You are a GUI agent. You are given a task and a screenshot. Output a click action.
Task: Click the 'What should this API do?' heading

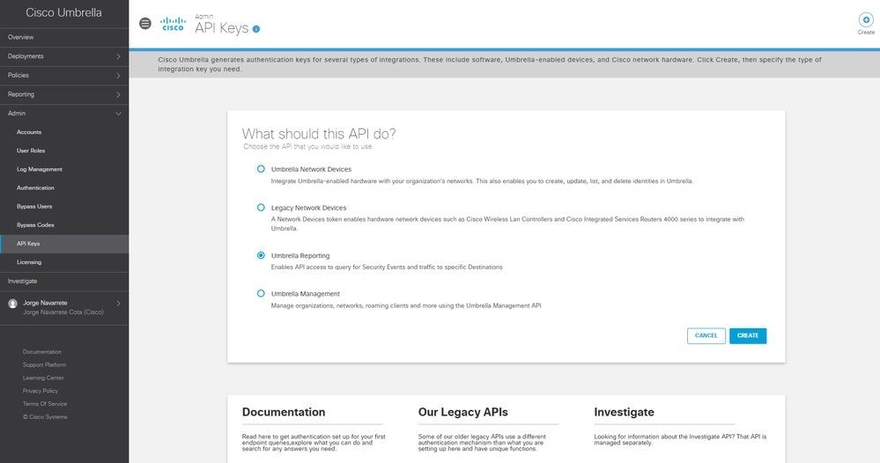pyautogui.click(x=319, y=134)
